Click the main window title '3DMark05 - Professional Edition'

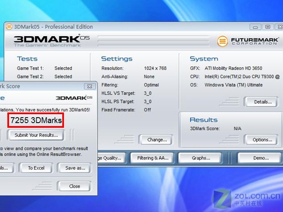(54, 27)
